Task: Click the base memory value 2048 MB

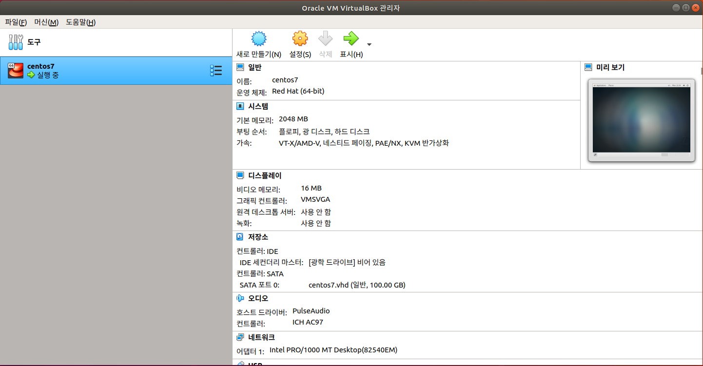Action: pyautogui.click(x=293, y=119)
